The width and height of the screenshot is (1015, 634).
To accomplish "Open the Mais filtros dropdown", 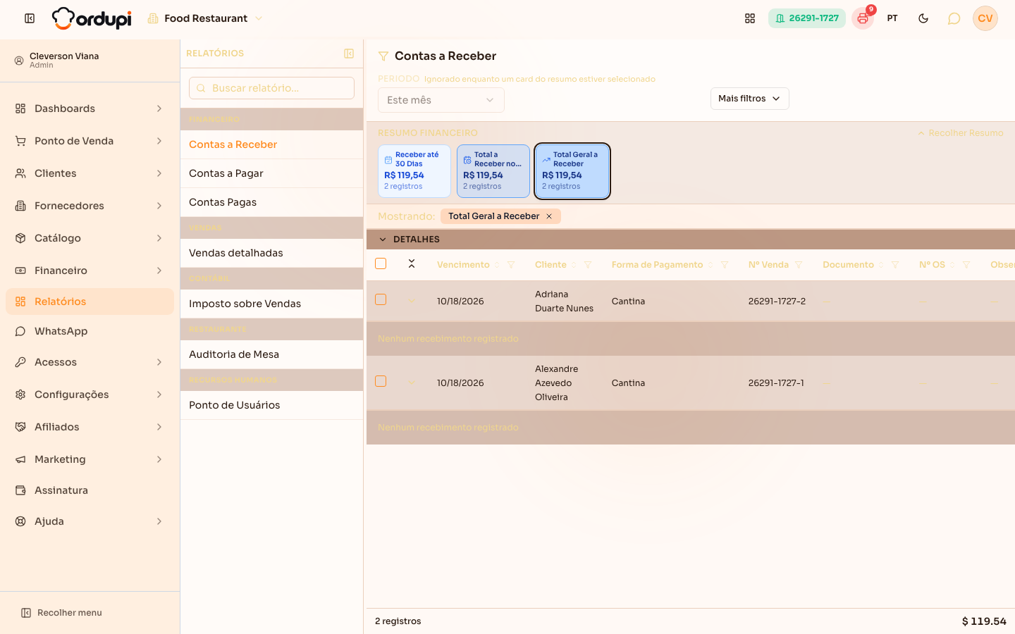I will click(x=750, y=99).
